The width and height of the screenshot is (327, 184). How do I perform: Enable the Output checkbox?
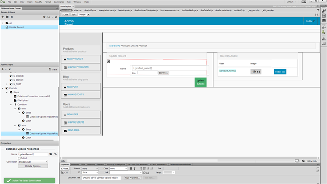pyautogui.click(x=19, y=158)
